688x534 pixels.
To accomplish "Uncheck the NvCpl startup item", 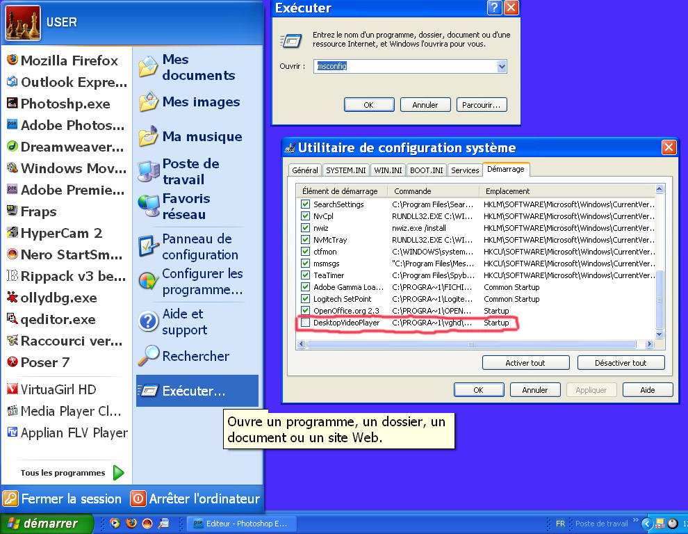I will (x=305, y=216).
